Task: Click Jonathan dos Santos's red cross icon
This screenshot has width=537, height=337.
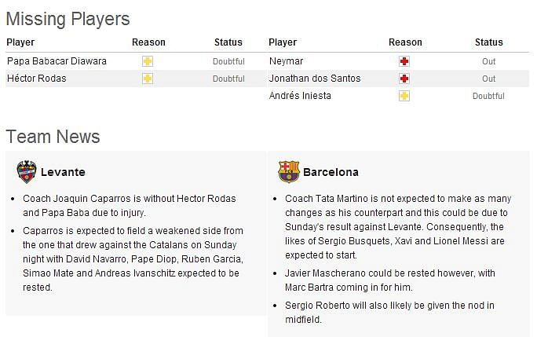Action: 404,79
